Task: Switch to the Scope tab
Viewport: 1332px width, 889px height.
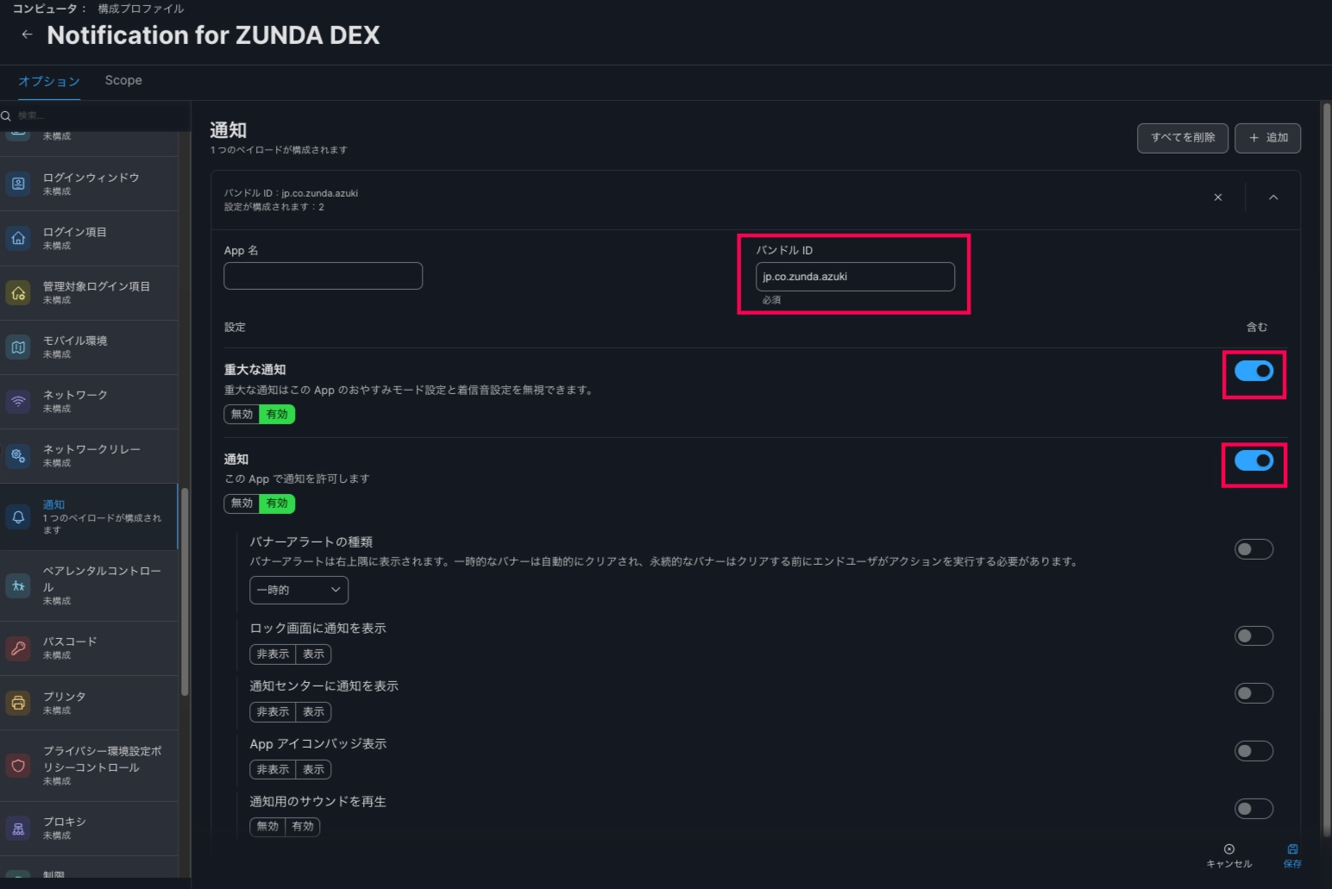Action: click(123, 80)
